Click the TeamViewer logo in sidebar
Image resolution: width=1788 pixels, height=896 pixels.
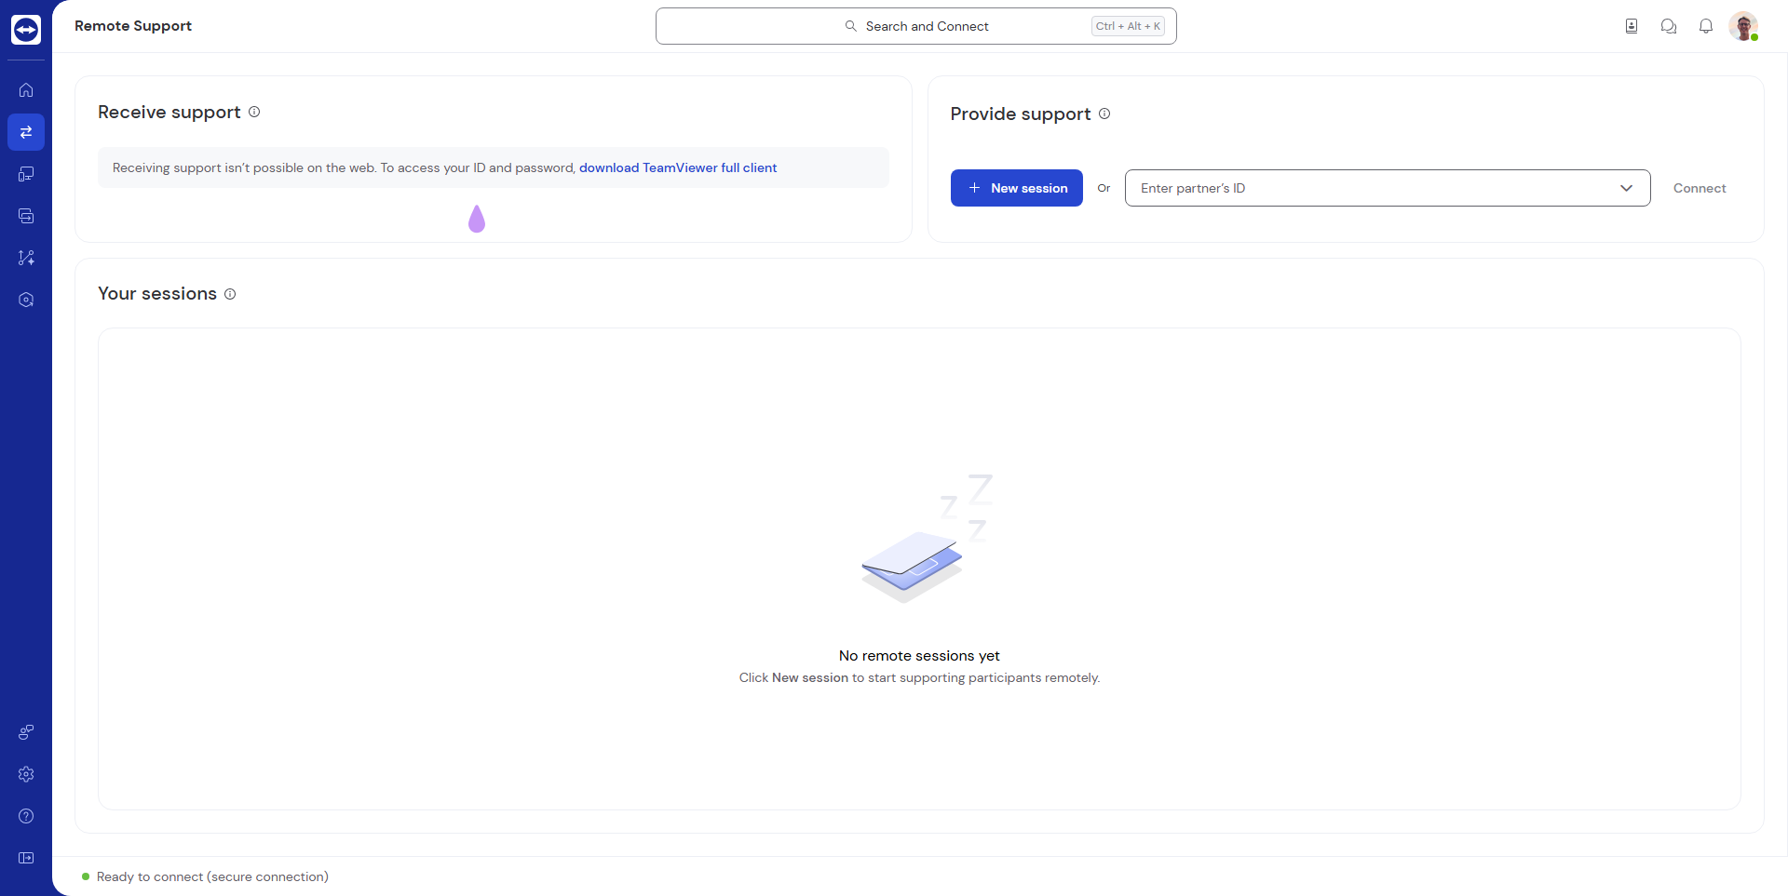click(x=26, y=30)
